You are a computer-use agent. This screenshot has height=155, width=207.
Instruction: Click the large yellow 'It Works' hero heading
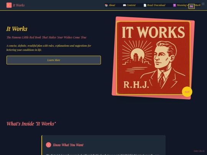(x=17, y=29)
